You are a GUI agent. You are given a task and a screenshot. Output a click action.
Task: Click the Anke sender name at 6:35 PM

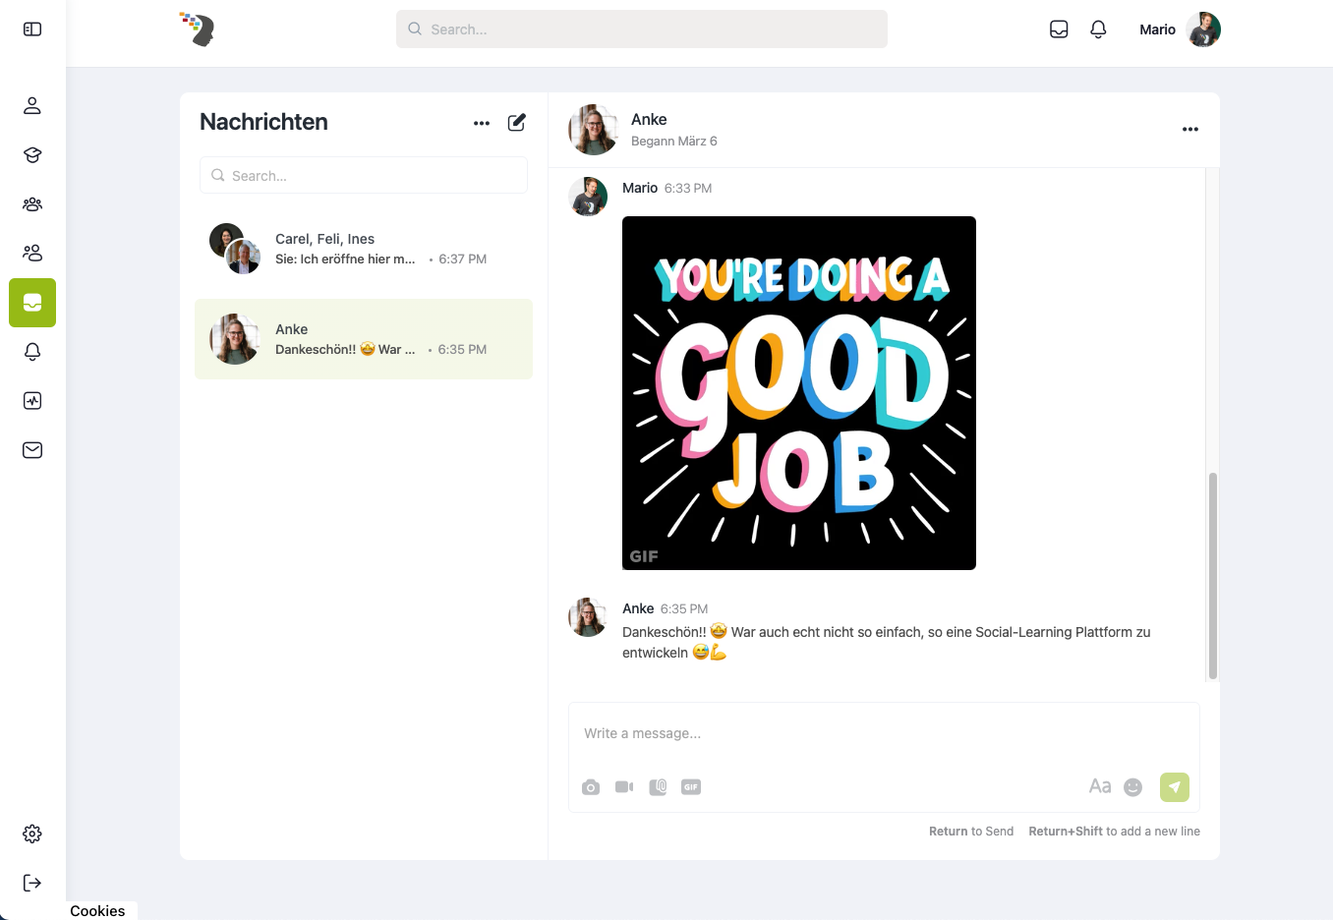(x=638, y=608)
